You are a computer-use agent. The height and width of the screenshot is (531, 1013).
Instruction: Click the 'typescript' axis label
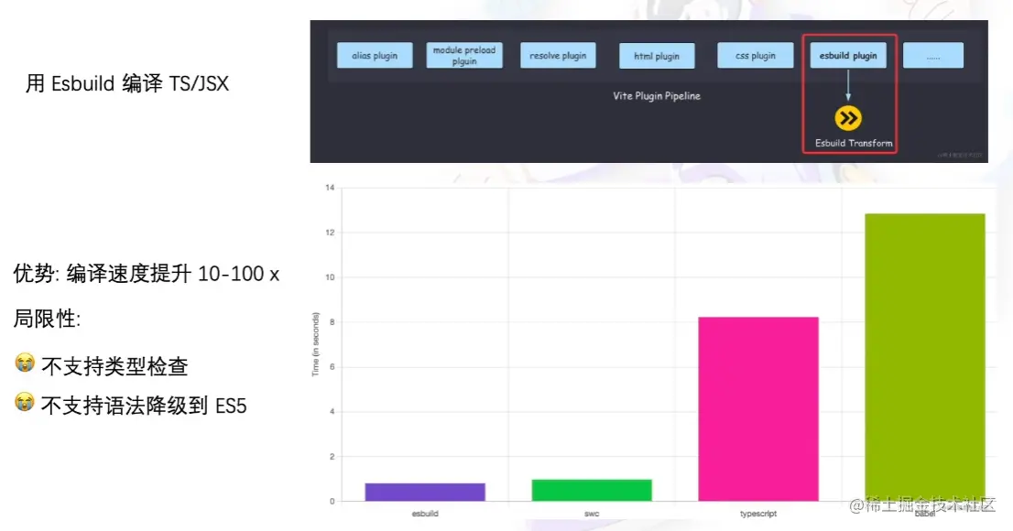click(758, 514)
